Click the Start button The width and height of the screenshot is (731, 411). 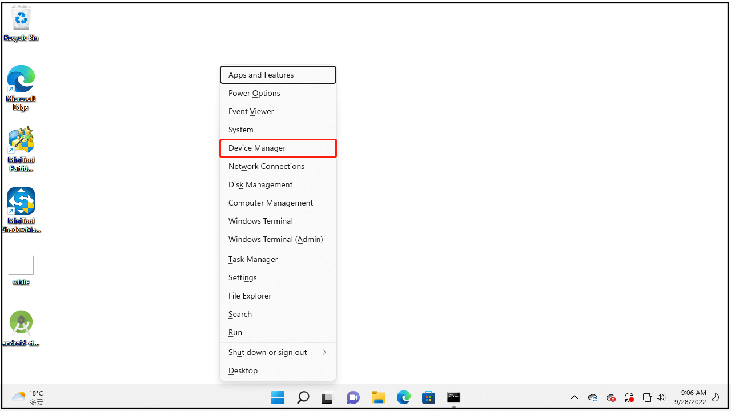(278, 397)
